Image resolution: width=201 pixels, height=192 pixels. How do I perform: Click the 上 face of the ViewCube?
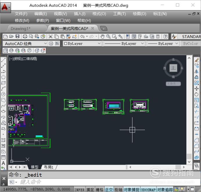[x=173, y=68]
